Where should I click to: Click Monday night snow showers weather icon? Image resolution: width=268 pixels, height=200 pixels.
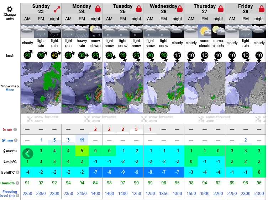tap(95, 31)
